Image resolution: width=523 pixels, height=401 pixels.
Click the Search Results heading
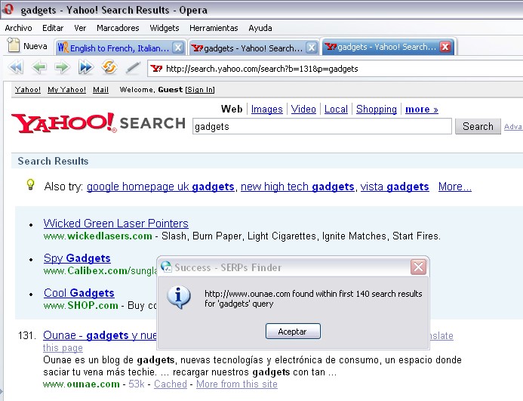53,161
